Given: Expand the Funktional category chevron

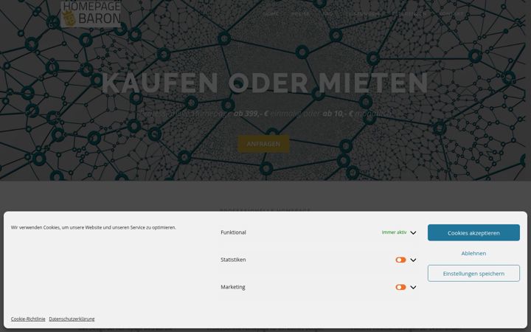Looking at the screenshot, I should coord(413,232).
